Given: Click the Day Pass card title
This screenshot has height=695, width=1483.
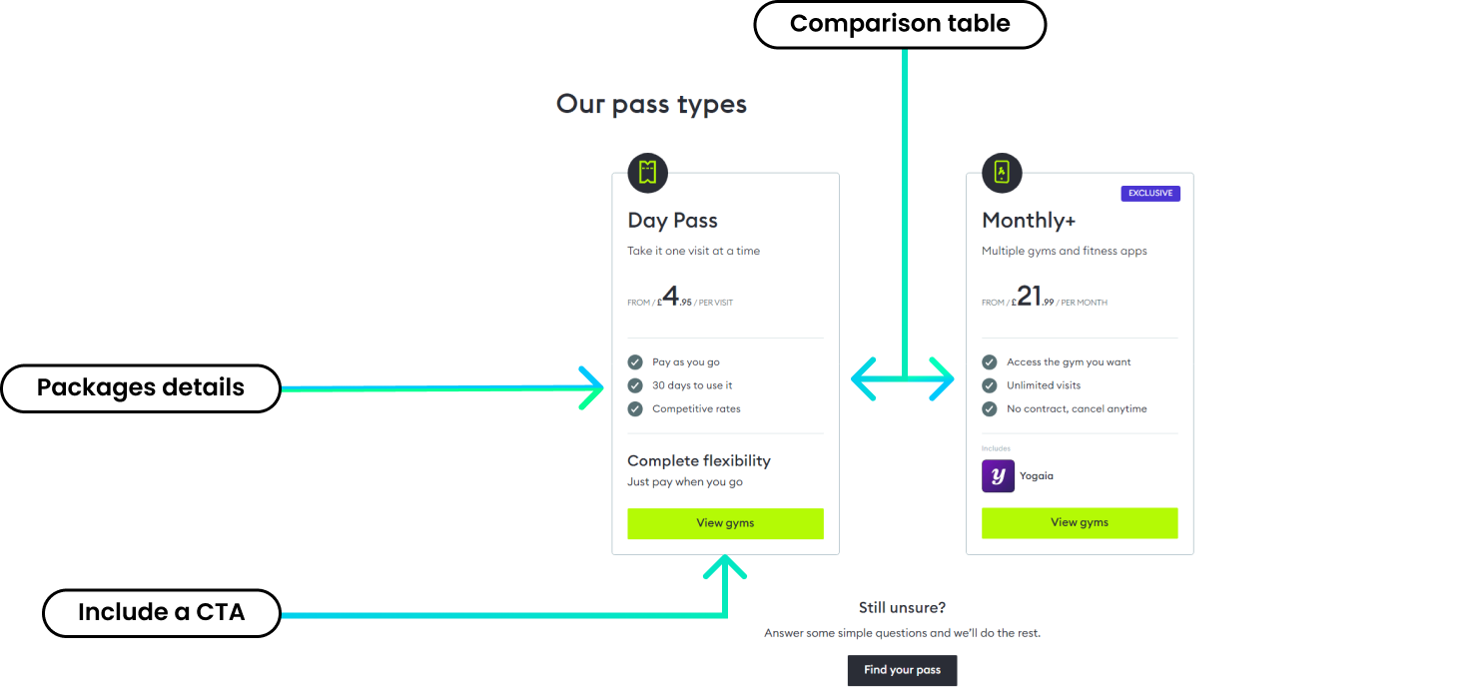Looking at the screenshot, I should pyautogui.click(x=672, y=221).
